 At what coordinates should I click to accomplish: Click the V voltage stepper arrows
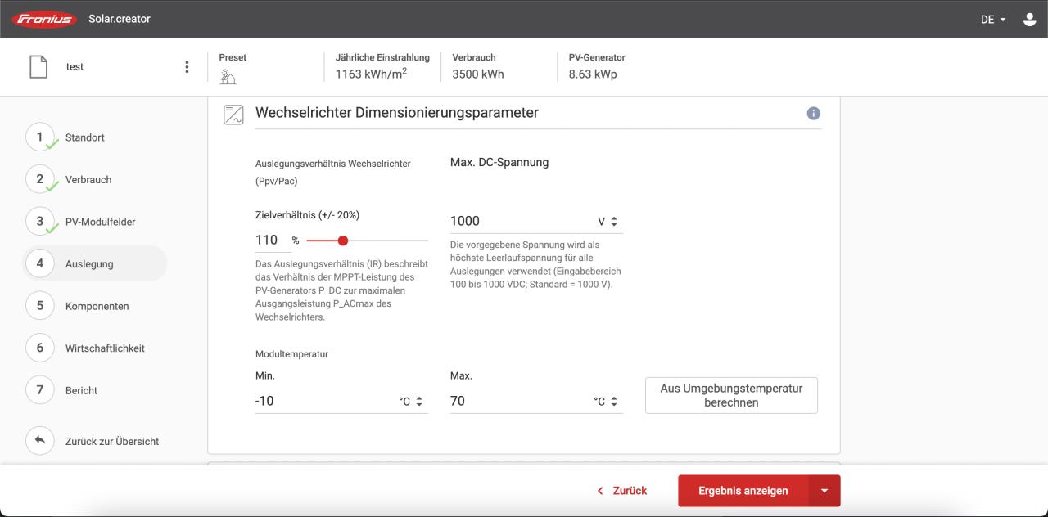click(x=614, y=222)
